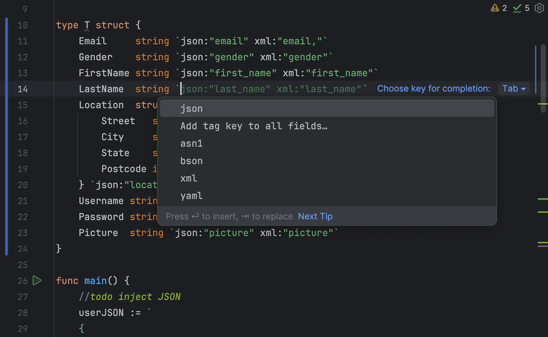Select 'json' from the completion popup
The width and height of the screenshot is (548, 337).
[x=192, y=108]
